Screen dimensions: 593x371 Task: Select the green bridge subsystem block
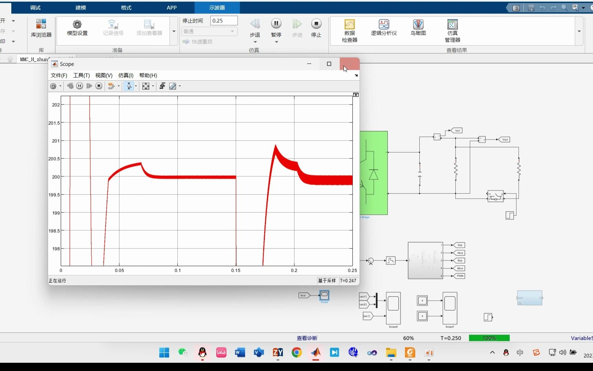click(x=374, y=173)
